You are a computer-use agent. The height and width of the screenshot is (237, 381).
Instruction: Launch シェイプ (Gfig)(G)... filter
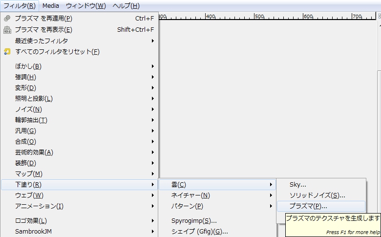point(217,232)
